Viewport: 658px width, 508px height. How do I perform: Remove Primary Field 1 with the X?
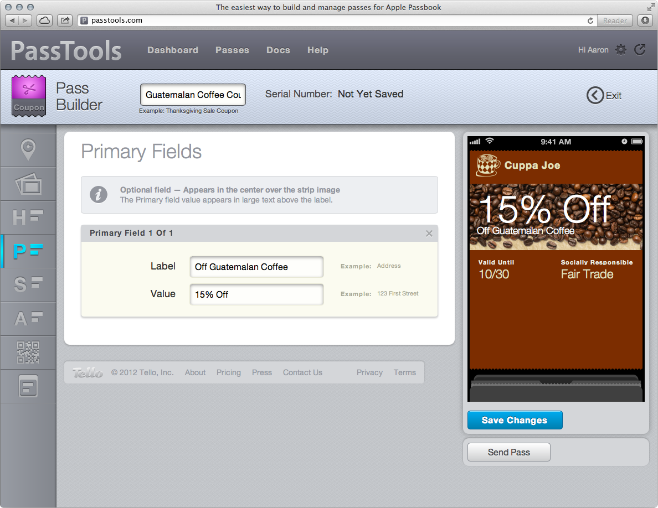429,234
